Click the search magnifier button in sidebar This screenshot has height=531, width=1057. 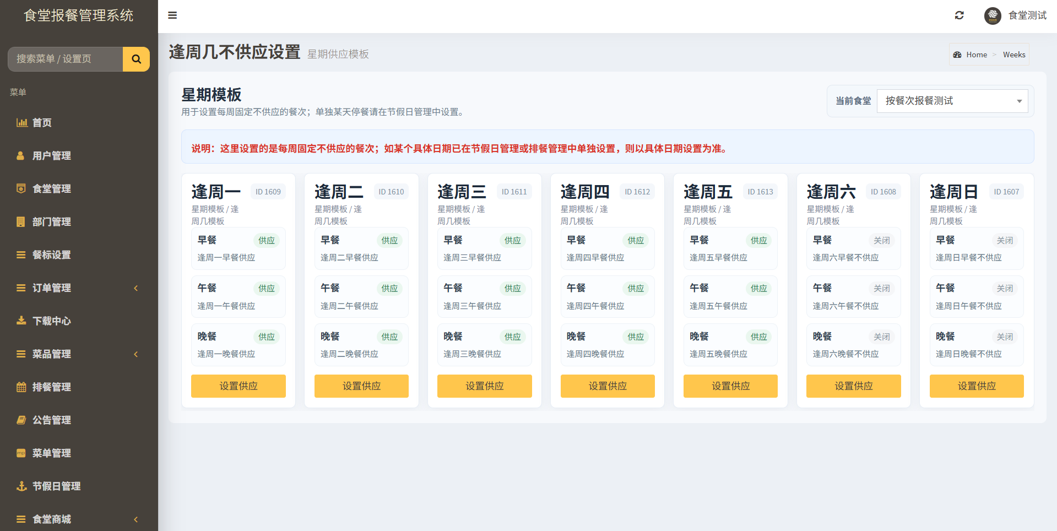[136, 59]
